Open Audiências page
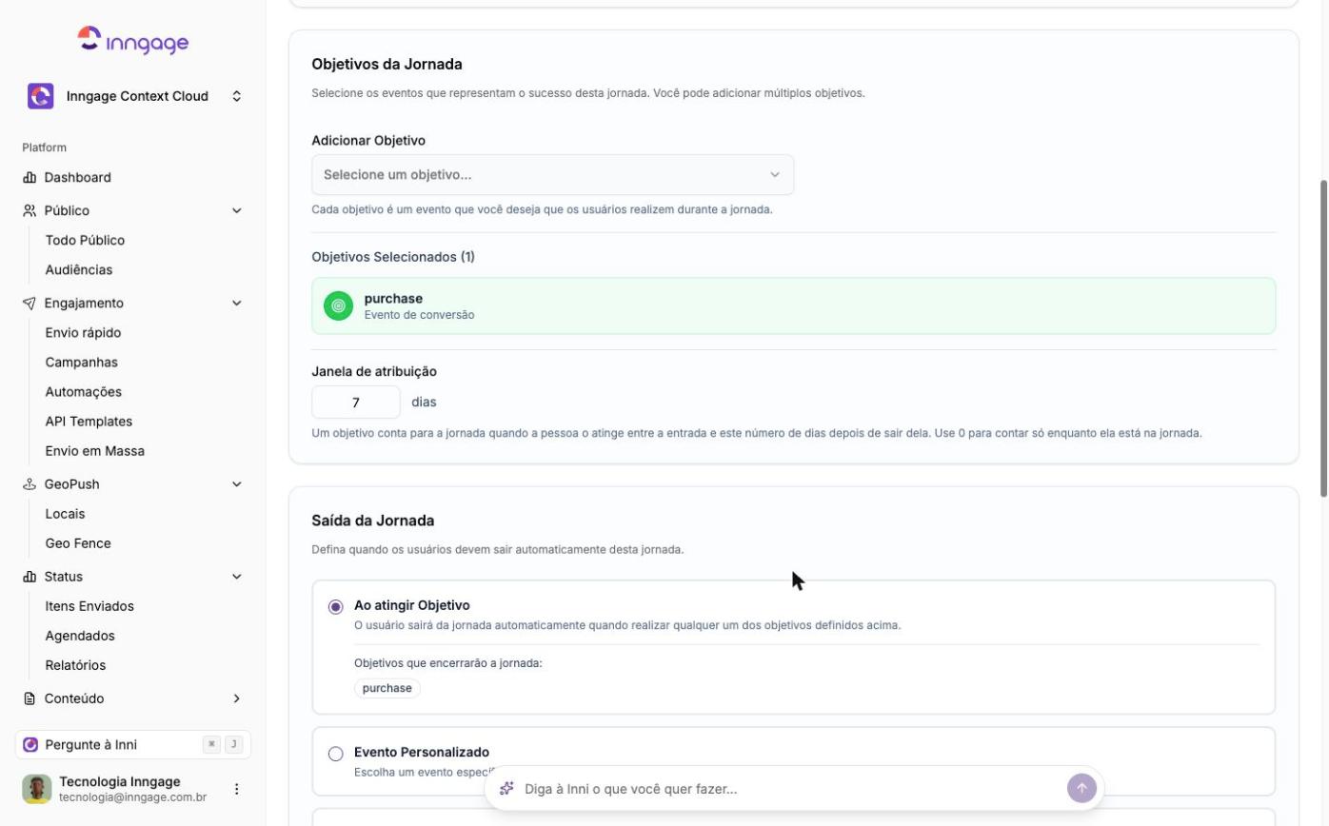Screen dimensions: 1329x826 79,270
